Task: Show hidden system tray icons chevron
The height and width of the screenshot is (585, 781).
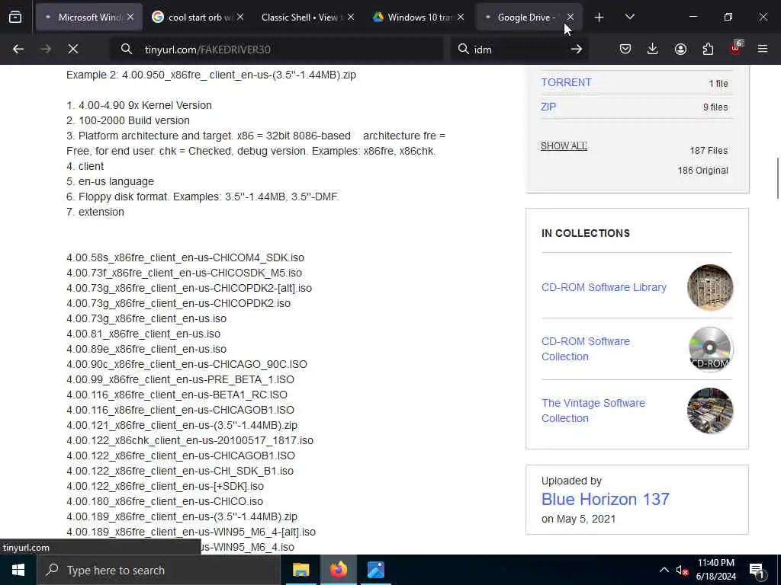Action: tap(664, 570)
